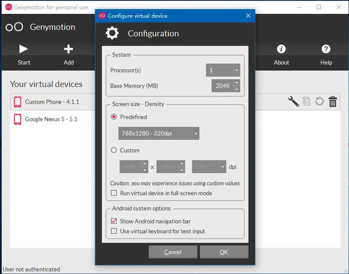Click the wrench settings icon for Custom Phone
349x274 pixels.
coord(294,102)
